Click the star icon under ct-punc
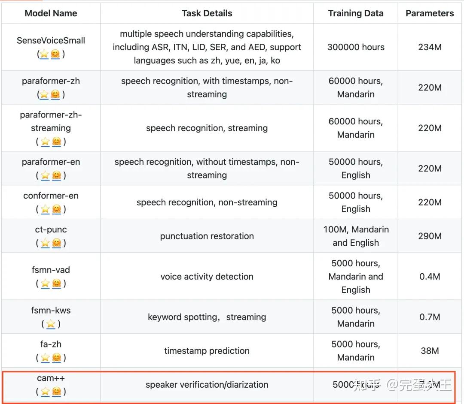 (45, 243)
